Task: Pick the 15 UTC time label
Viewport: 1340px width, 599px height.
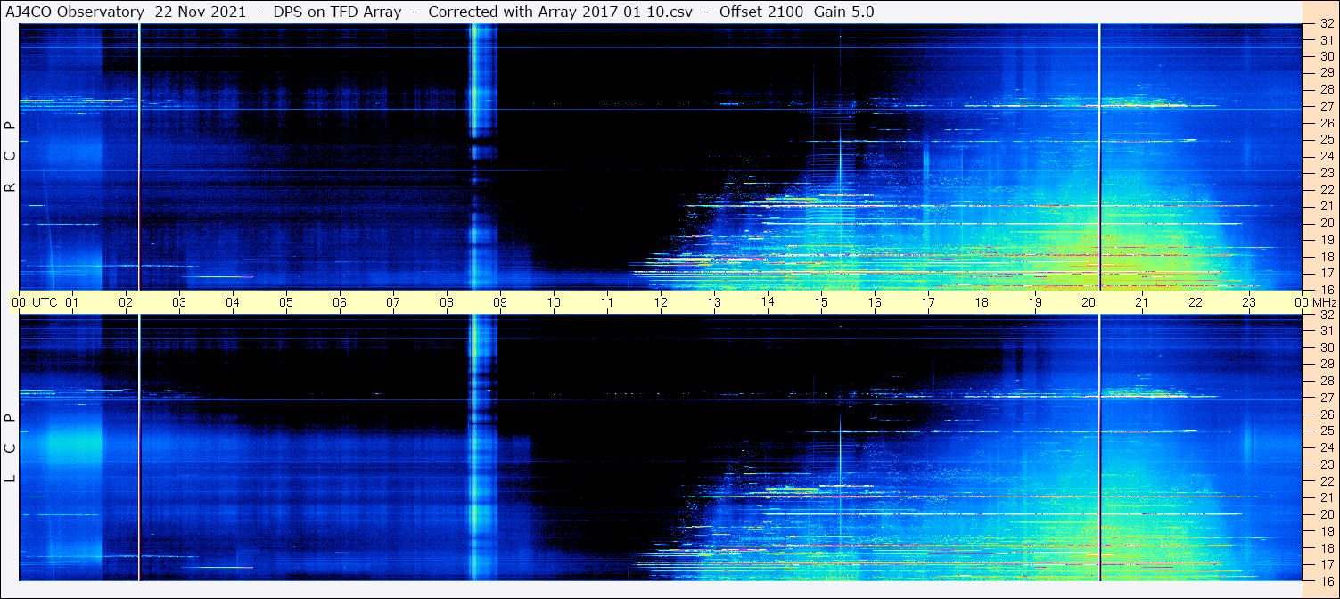Action: (x=821, y=302)
